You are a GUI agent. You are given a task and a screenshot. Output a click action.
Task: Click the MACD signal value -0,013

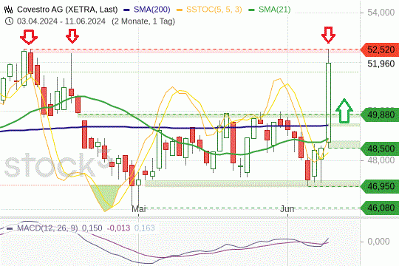118,228
